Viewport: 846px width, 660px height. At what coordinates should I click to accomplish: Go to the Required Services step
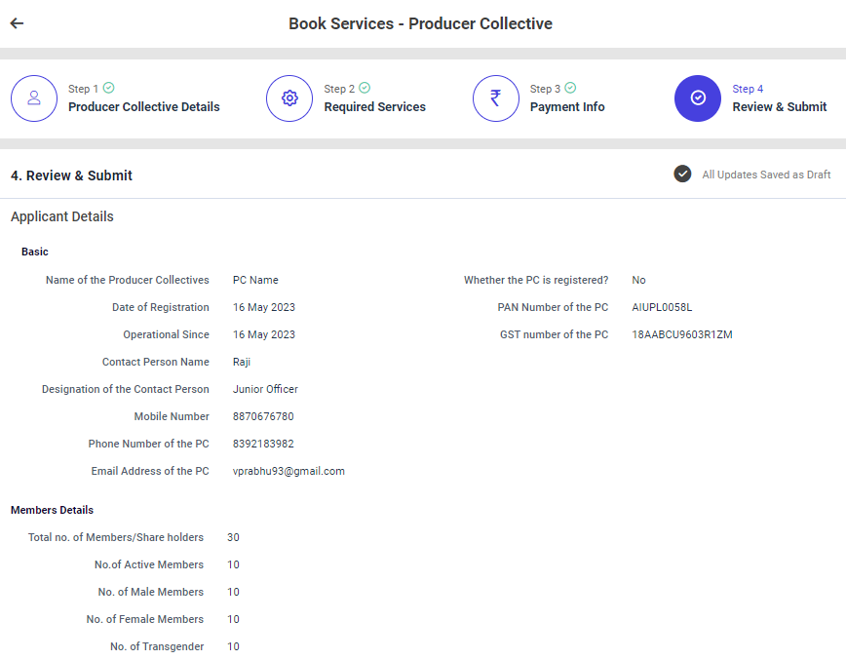coord(374,107)
